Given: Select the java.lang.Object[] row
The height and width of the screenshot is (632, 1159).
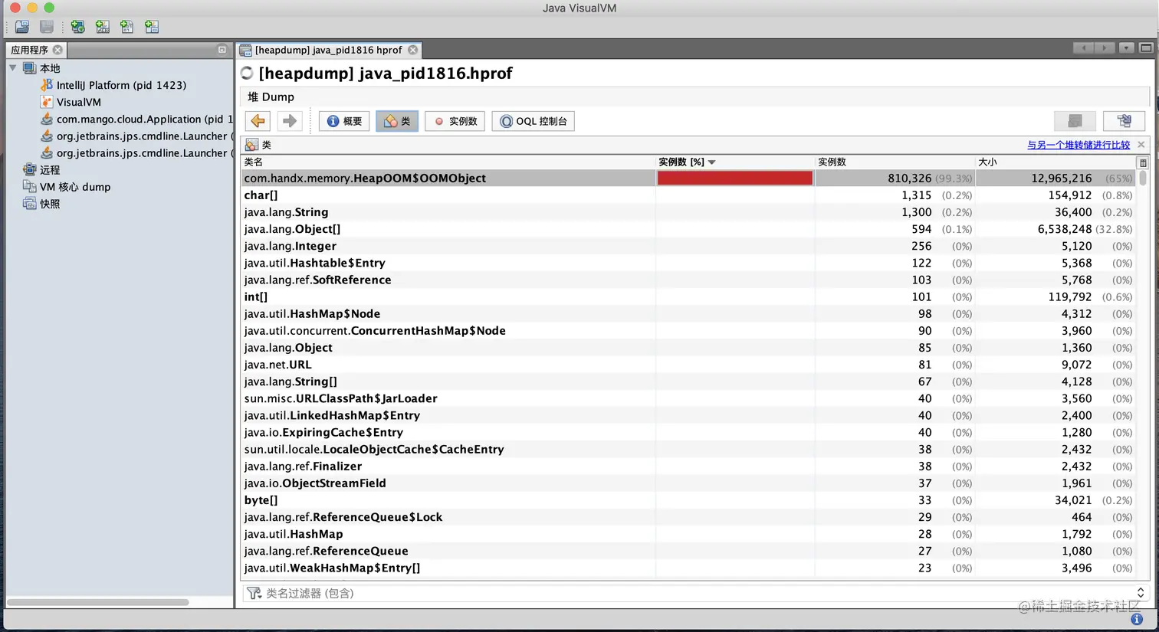Looking at the screenshot, I should point(689,229).
